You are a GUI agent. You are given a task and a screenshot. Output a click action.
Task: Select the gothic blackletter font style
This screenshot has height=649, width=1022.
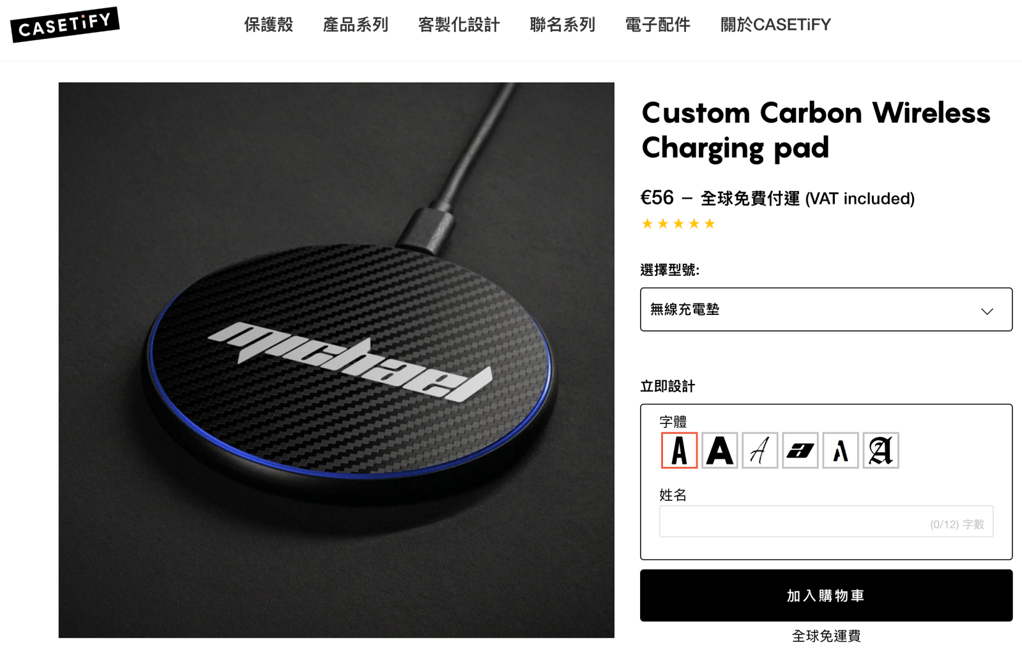(880, 450)
